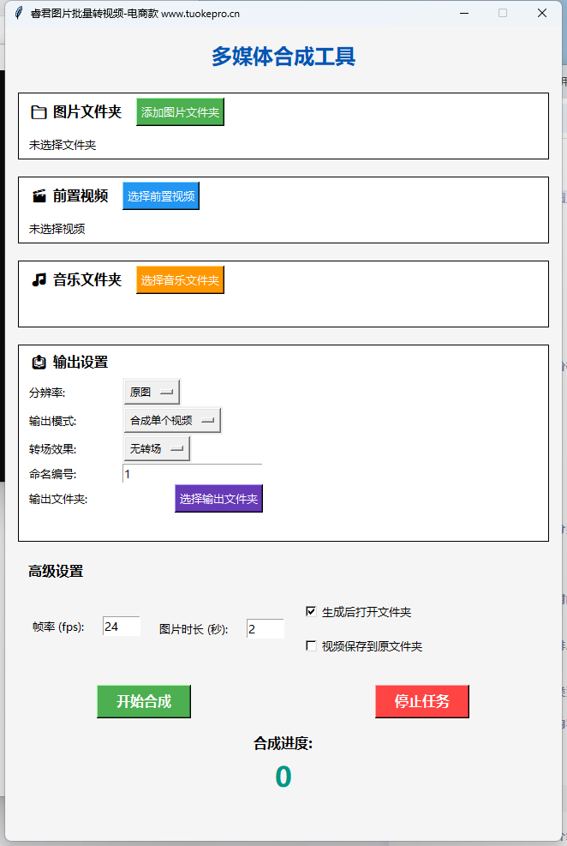Open the 转场效果 dropdown showing 无转场
567x846 pixels.
click(157, 448)
